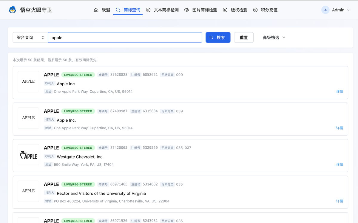Open the 版权检测 tab
The height and width of the screenshot is (223, 358).
tap(235, 10)
